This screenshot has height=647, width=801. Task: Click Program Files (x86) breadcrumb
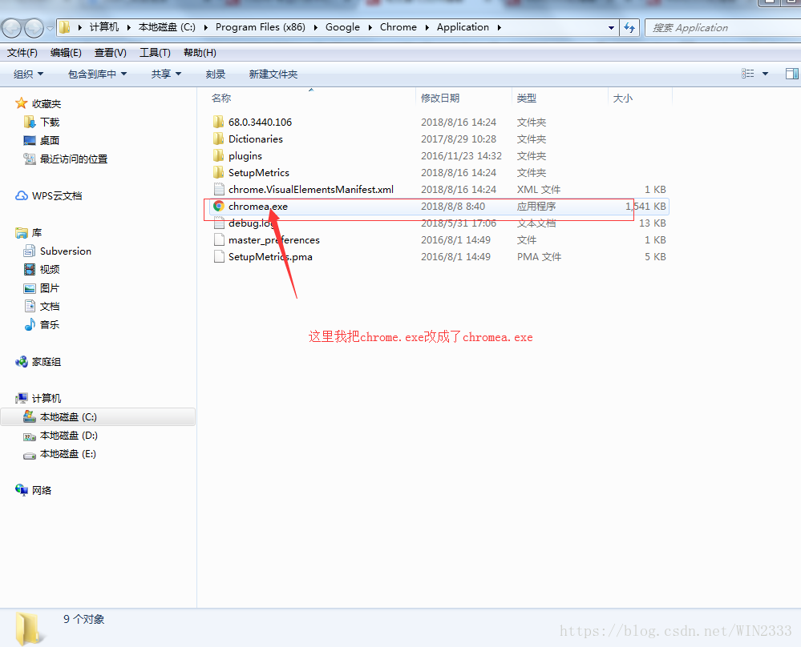[261, 27]
